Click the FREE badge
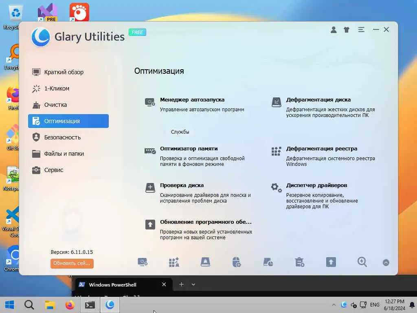This screenshot has height=313, width=417. pos(137,33)
